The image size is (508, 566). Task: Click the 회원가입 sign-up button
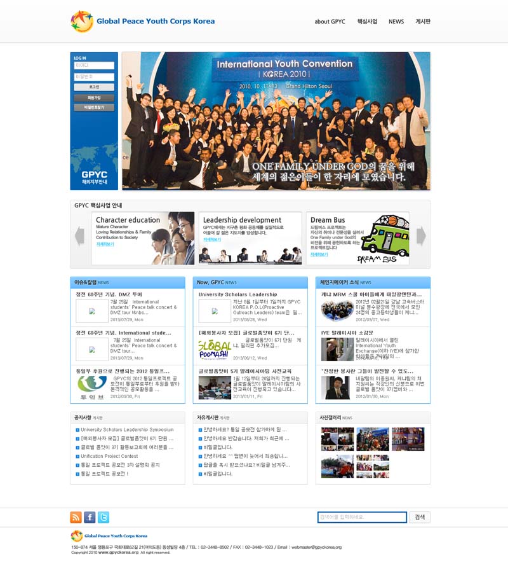(x=94, y=98)
